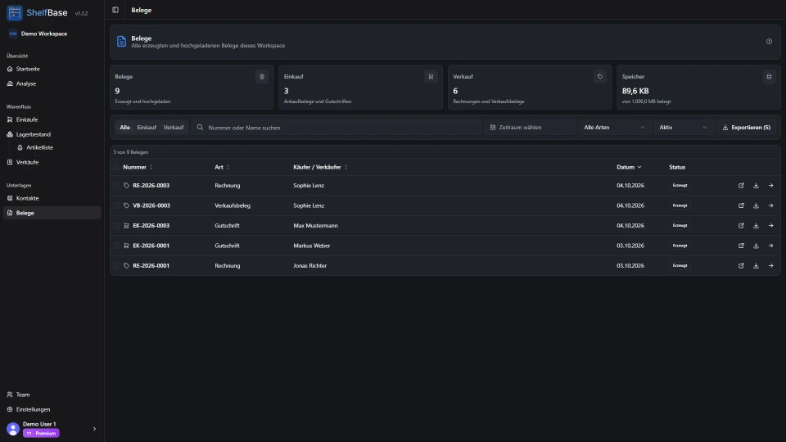Open Startseite in the sidebar
The image size is (786, 442).
point(52,69)
